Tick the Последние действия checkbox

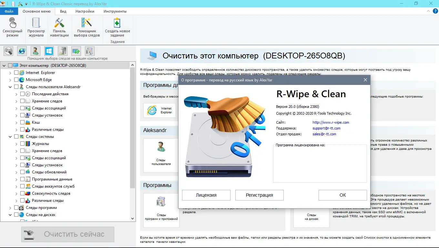[x=22, y=94]
